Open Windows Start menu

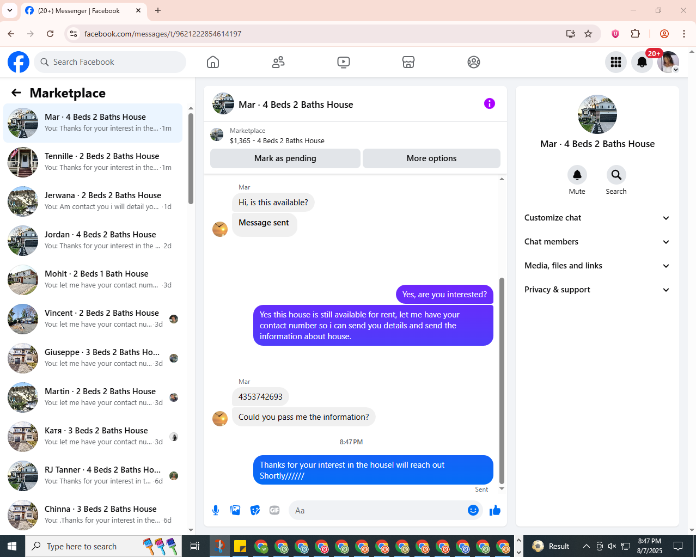tap(13, 546)
